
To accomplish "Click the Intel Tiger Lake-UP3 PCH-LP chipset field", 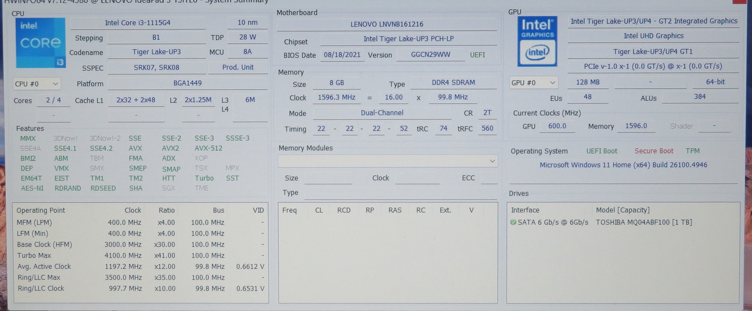I will pos(408,39).
